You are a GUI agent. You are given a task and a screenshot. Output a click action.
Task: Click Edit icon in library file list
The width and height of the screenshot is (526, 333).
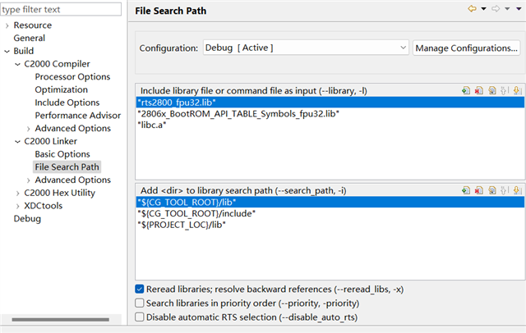coord(491,90)
